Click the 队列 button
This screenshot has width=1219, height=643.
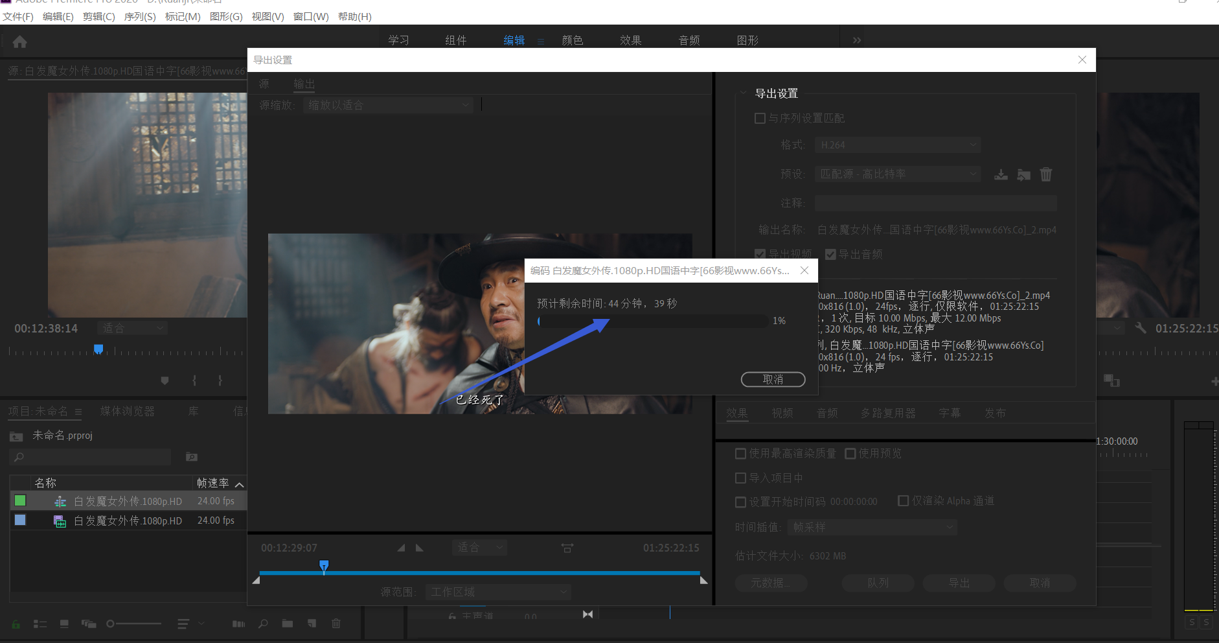(x=878, y=583)
